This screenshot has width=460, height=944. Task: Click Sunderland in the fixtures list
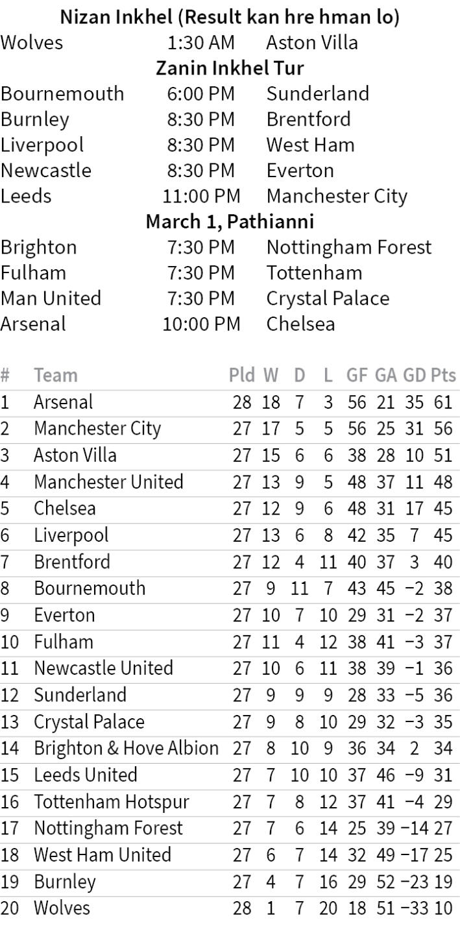point(317,93)
